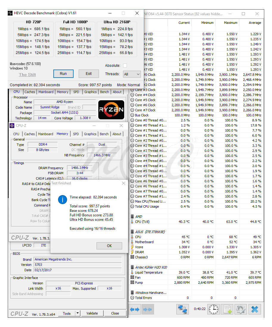
Task: Click the Chassis3 fan icon
Action: click(132, 257)
